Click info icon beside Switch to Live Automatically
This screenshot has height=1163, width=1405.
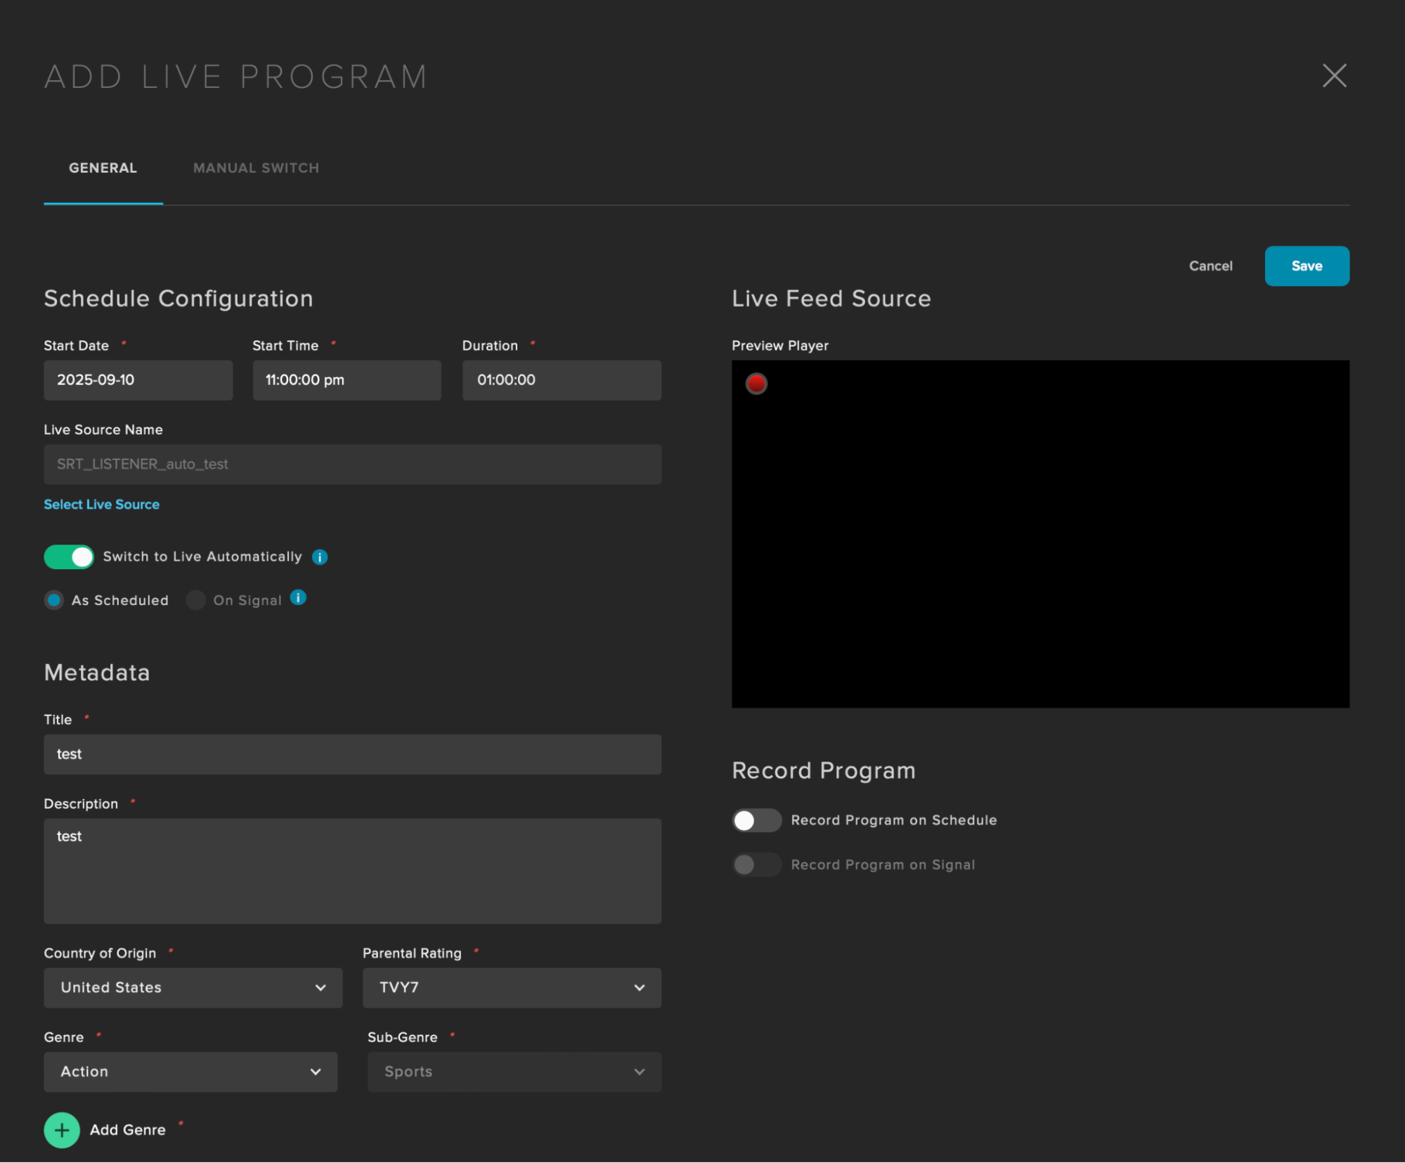click(320, 557)
